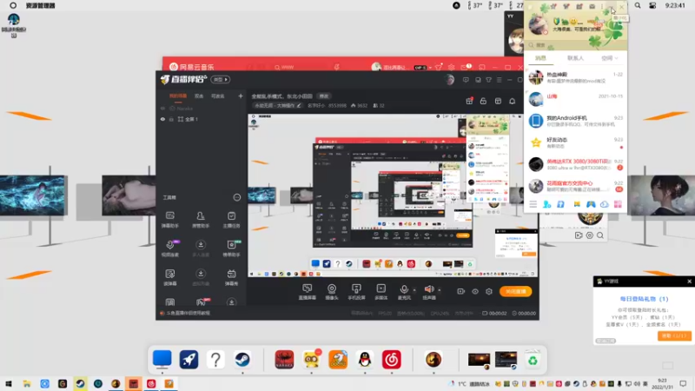Open the 榜单助手 tool
Viewport: 695px width, 391px height.
coord(231,249)
